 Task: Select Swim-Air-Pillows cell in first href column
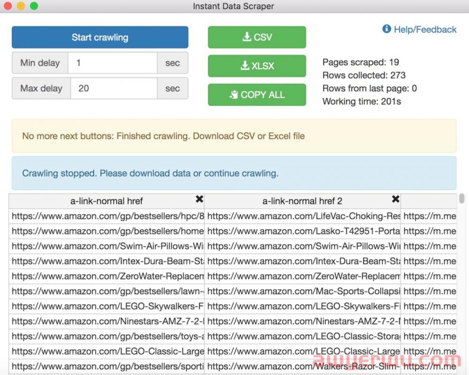tap(107, 246)
